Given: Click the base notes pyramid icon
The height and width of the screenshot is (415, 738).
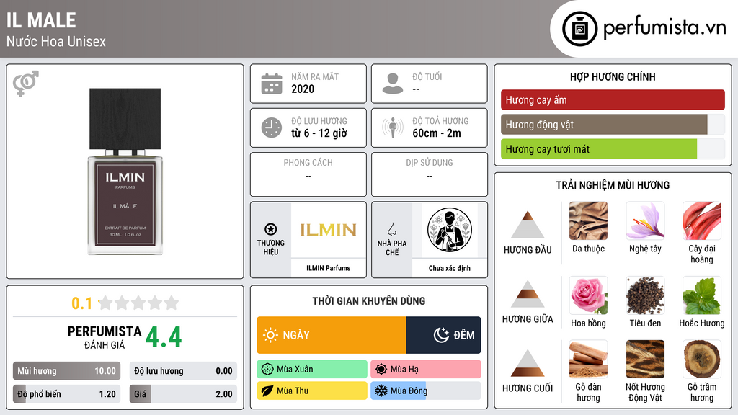Looking at the screenshot, I should click(x=528, y=363).
